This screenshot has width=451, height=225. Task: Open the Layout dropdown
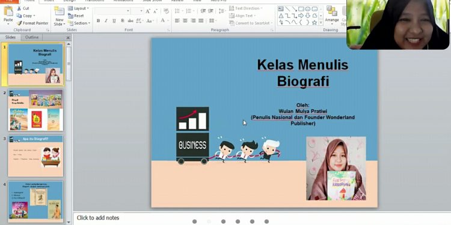click(79, 8)
